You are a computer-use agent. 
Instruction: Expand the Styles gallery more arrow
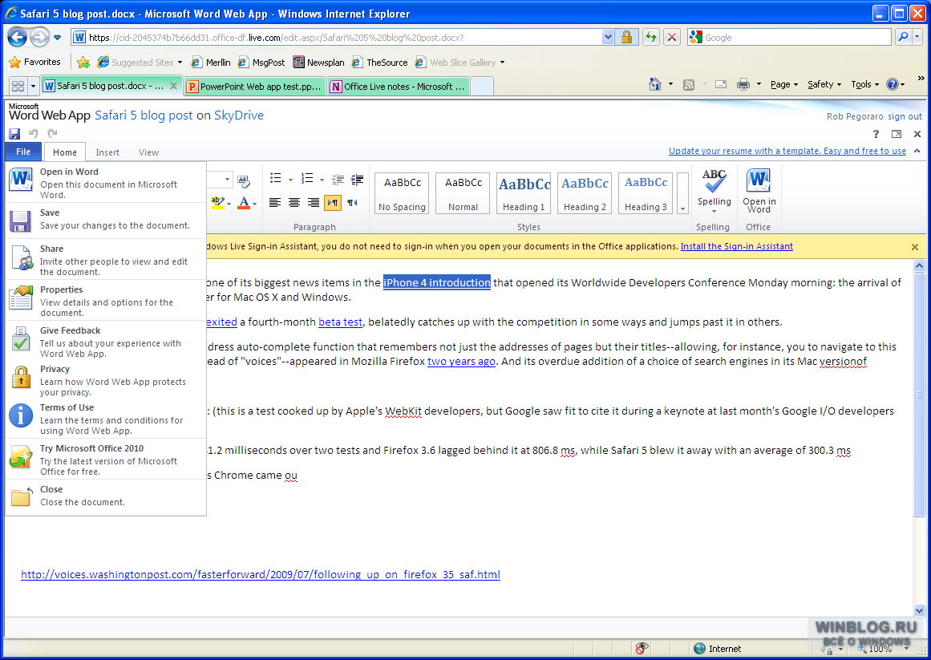click(682, 193)
